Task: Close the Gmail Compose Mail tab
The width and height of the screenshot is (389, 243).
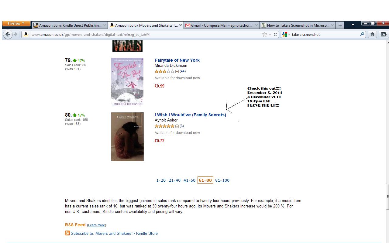Action: point(256,25)
